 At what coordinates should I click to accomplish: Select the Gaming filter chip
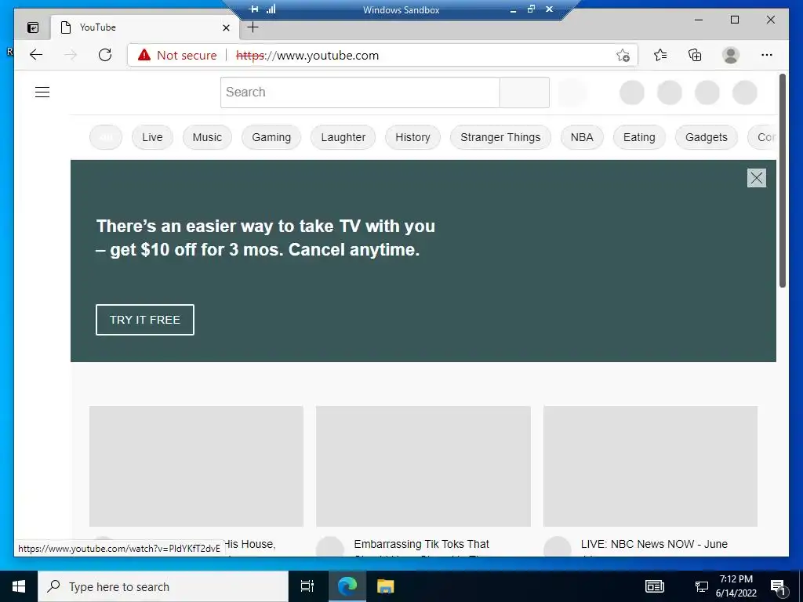[271, 137]
